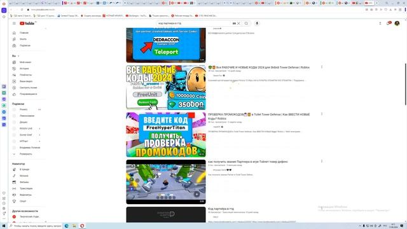Switch to the active YouTube browser tab
This screenshot has height=229, width=407.
369,3
